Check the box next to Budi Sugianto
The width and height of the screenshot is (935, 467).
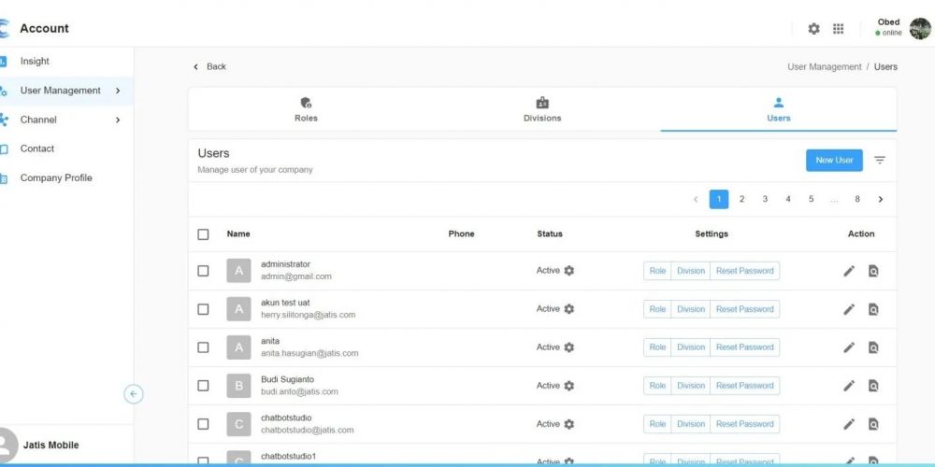(203, 386)
